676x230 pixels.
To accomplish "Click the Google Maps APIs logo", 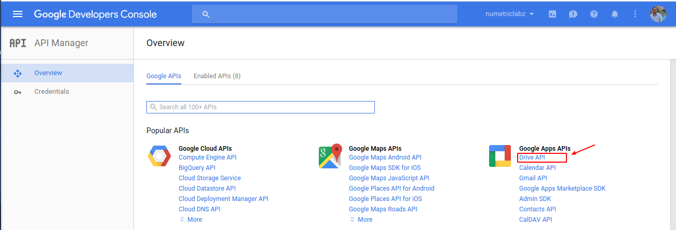I will [x=330, y=156].
